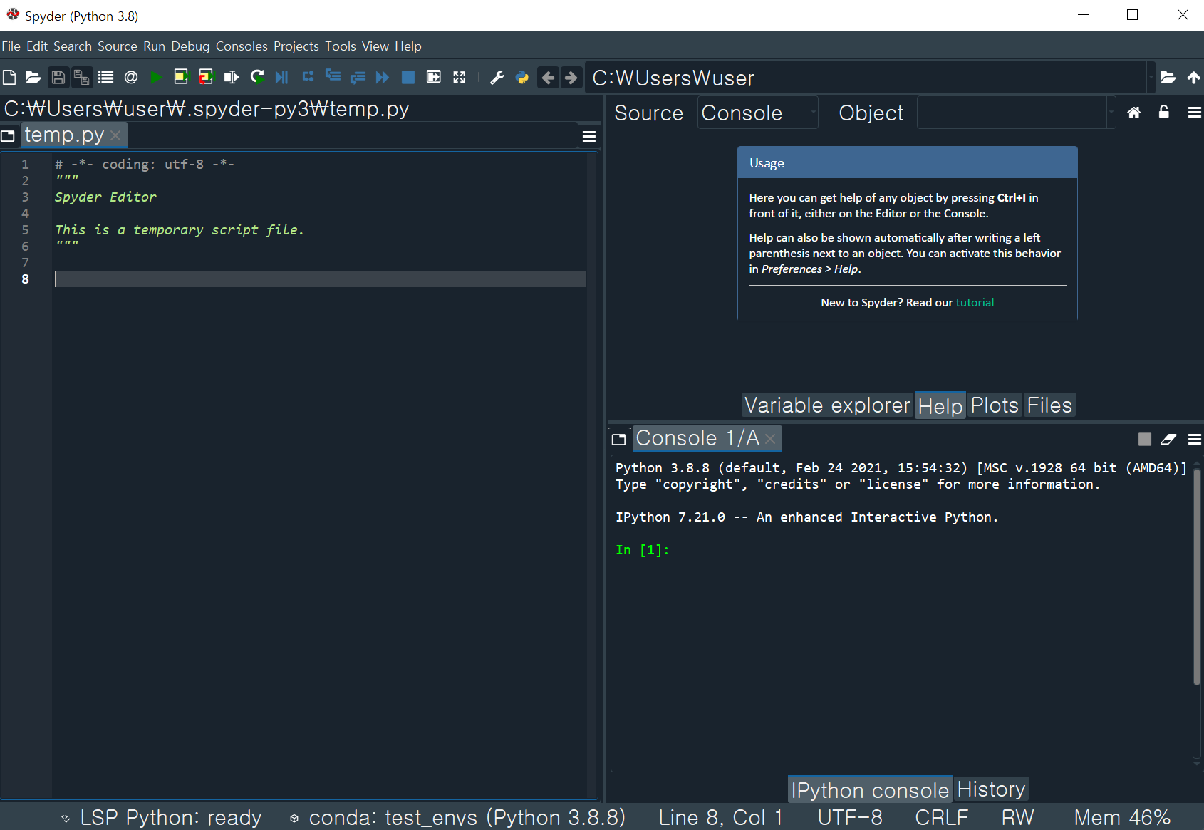Close the temp.py editor tab
The width and height of the screenshot is (1204, 830).
(x=116, y=135)
